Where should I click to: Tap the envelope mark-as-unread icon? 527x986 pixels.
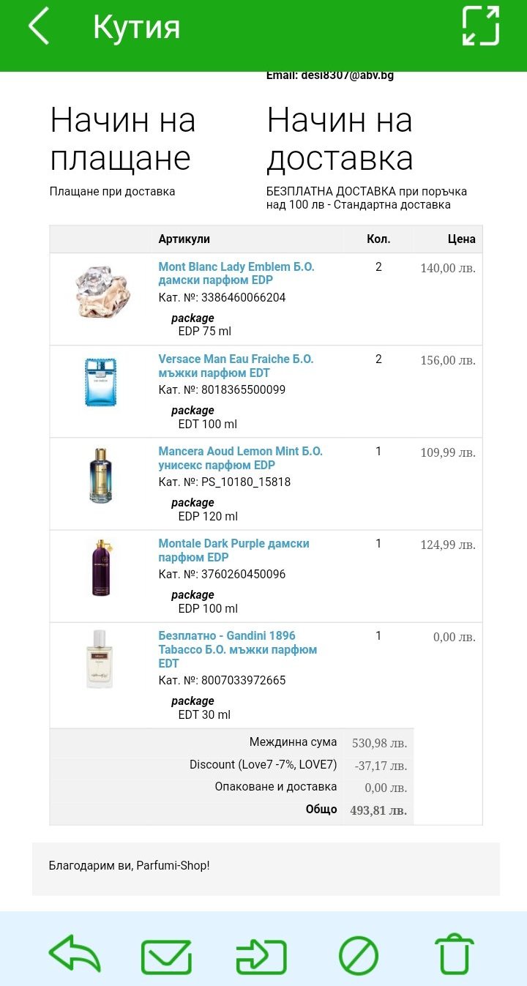[x=166, y=956]
